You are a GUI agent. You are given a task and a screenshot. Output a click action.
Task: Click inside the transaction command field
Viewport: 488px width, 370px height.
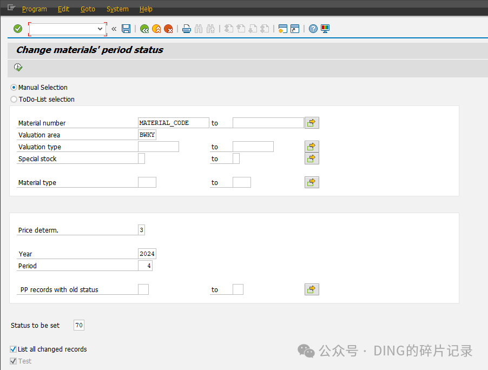click(63, 29)
